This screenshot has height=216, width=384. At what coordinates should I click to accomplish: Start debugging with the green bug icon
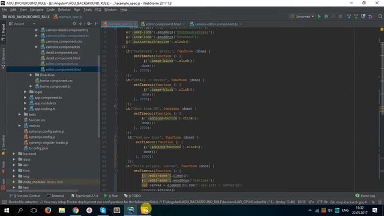(x=326, y=17)
